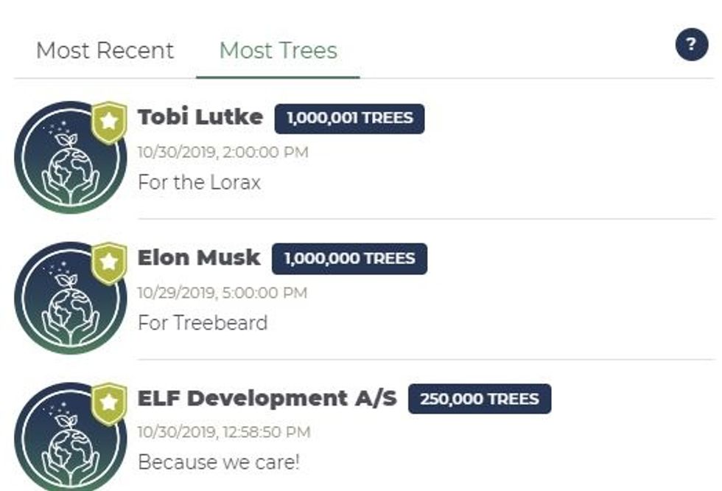Click the "Because we care!" message
This screenshot has width=722, height=491.
(219, 462)
